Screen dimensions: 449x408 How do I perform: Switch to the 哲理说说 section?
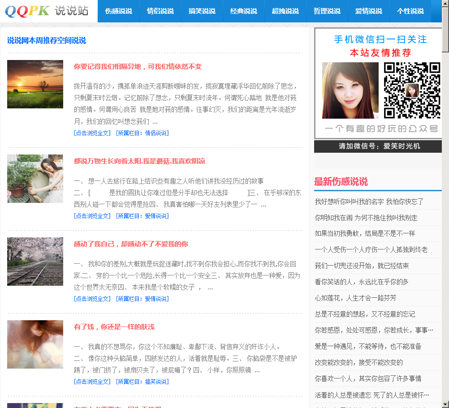point(327,11)
